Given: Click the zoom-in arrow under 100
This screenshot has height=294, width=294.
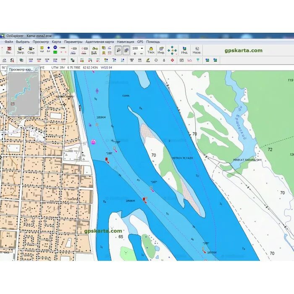Looking at the screenshot, I should pos(135,54).
